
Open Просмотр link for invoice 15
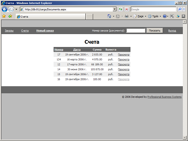click(x=124, y=74)
